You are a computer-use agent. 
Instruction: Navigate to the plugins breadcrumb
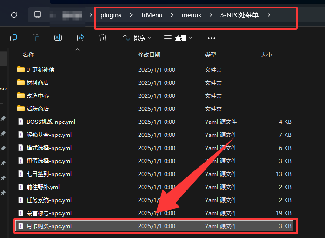pyautogui.click(x=111, y=15)
